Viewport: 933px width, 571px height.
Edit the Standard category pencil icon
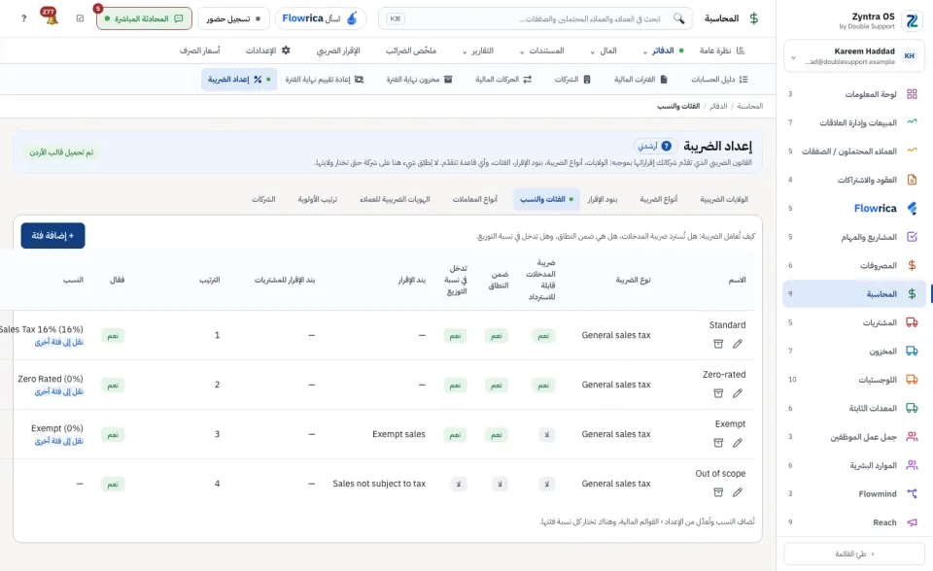coord(738,344)
